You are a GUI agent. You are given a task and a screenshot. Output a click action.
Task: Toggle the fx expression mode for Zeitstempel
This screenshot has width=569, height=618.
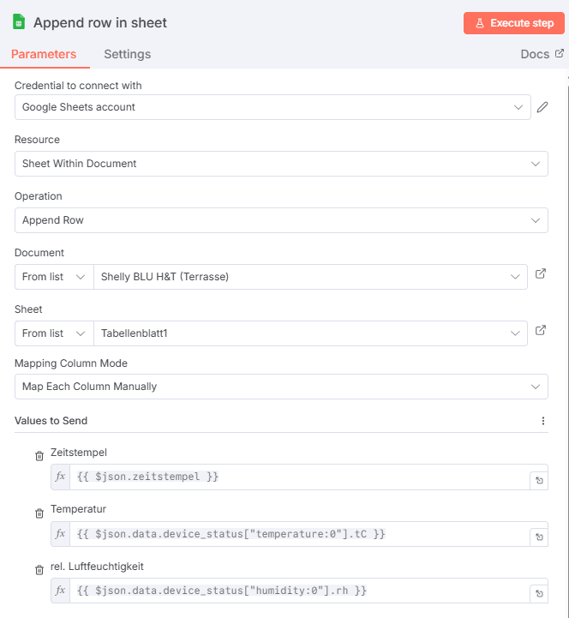coord(60,477)
